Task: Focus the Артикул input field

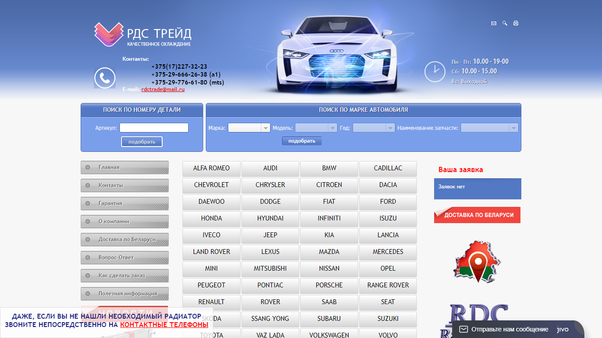Action: coord(154,128)
